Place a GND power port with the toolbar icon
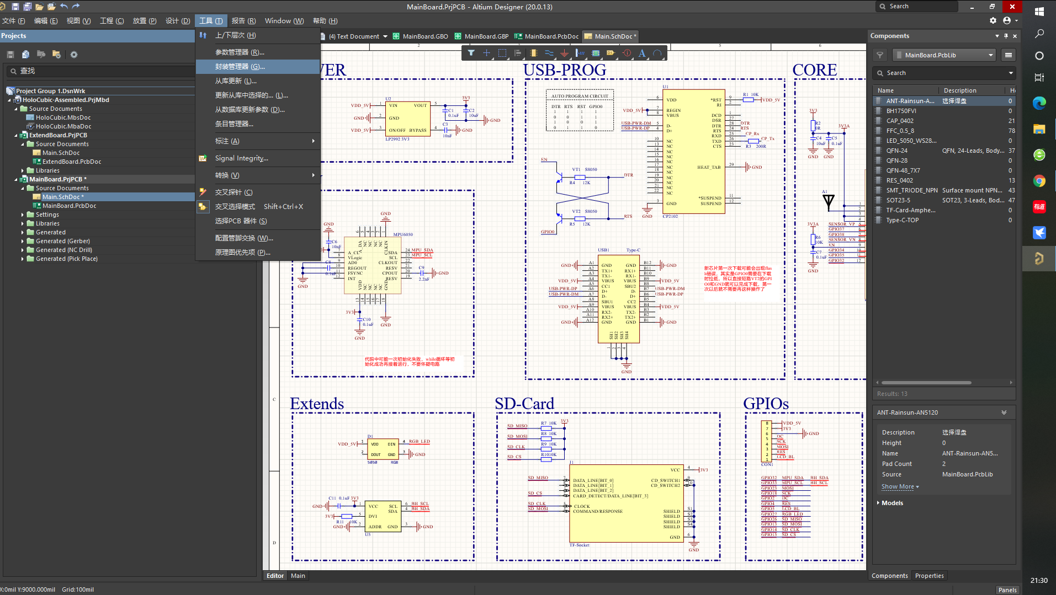 click(x=564, y=53)
